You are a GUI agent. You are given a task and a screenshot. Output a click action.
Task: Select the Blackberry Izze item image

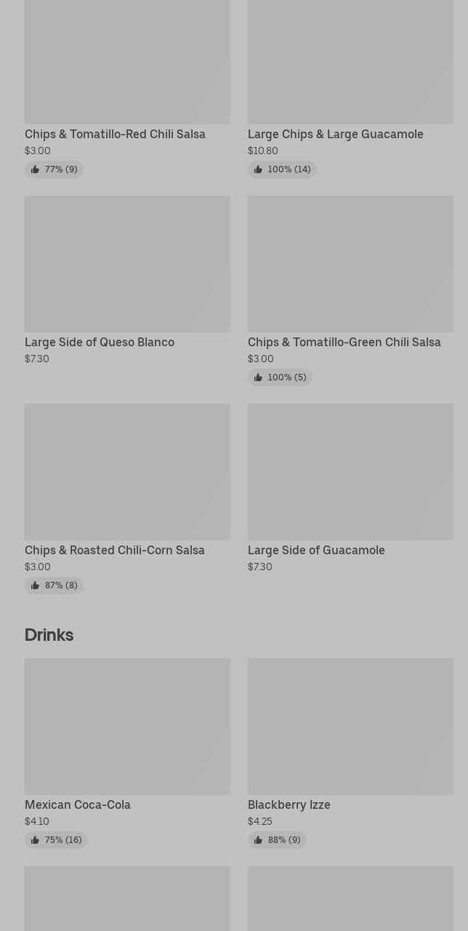[350, 726]
